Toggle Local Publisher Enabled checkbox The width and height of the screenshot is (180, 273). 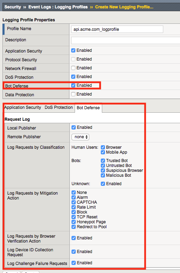tap(74, 127)
